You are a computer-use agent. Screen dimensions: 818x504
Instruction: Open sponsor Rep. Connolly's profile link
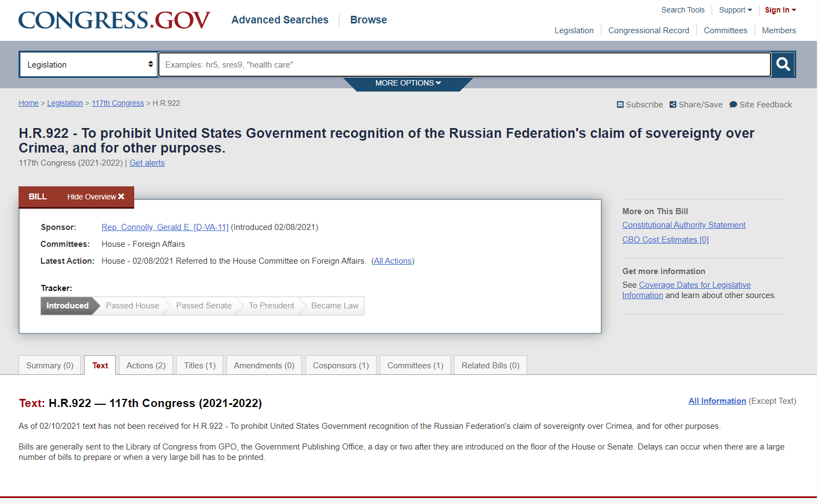165,227
